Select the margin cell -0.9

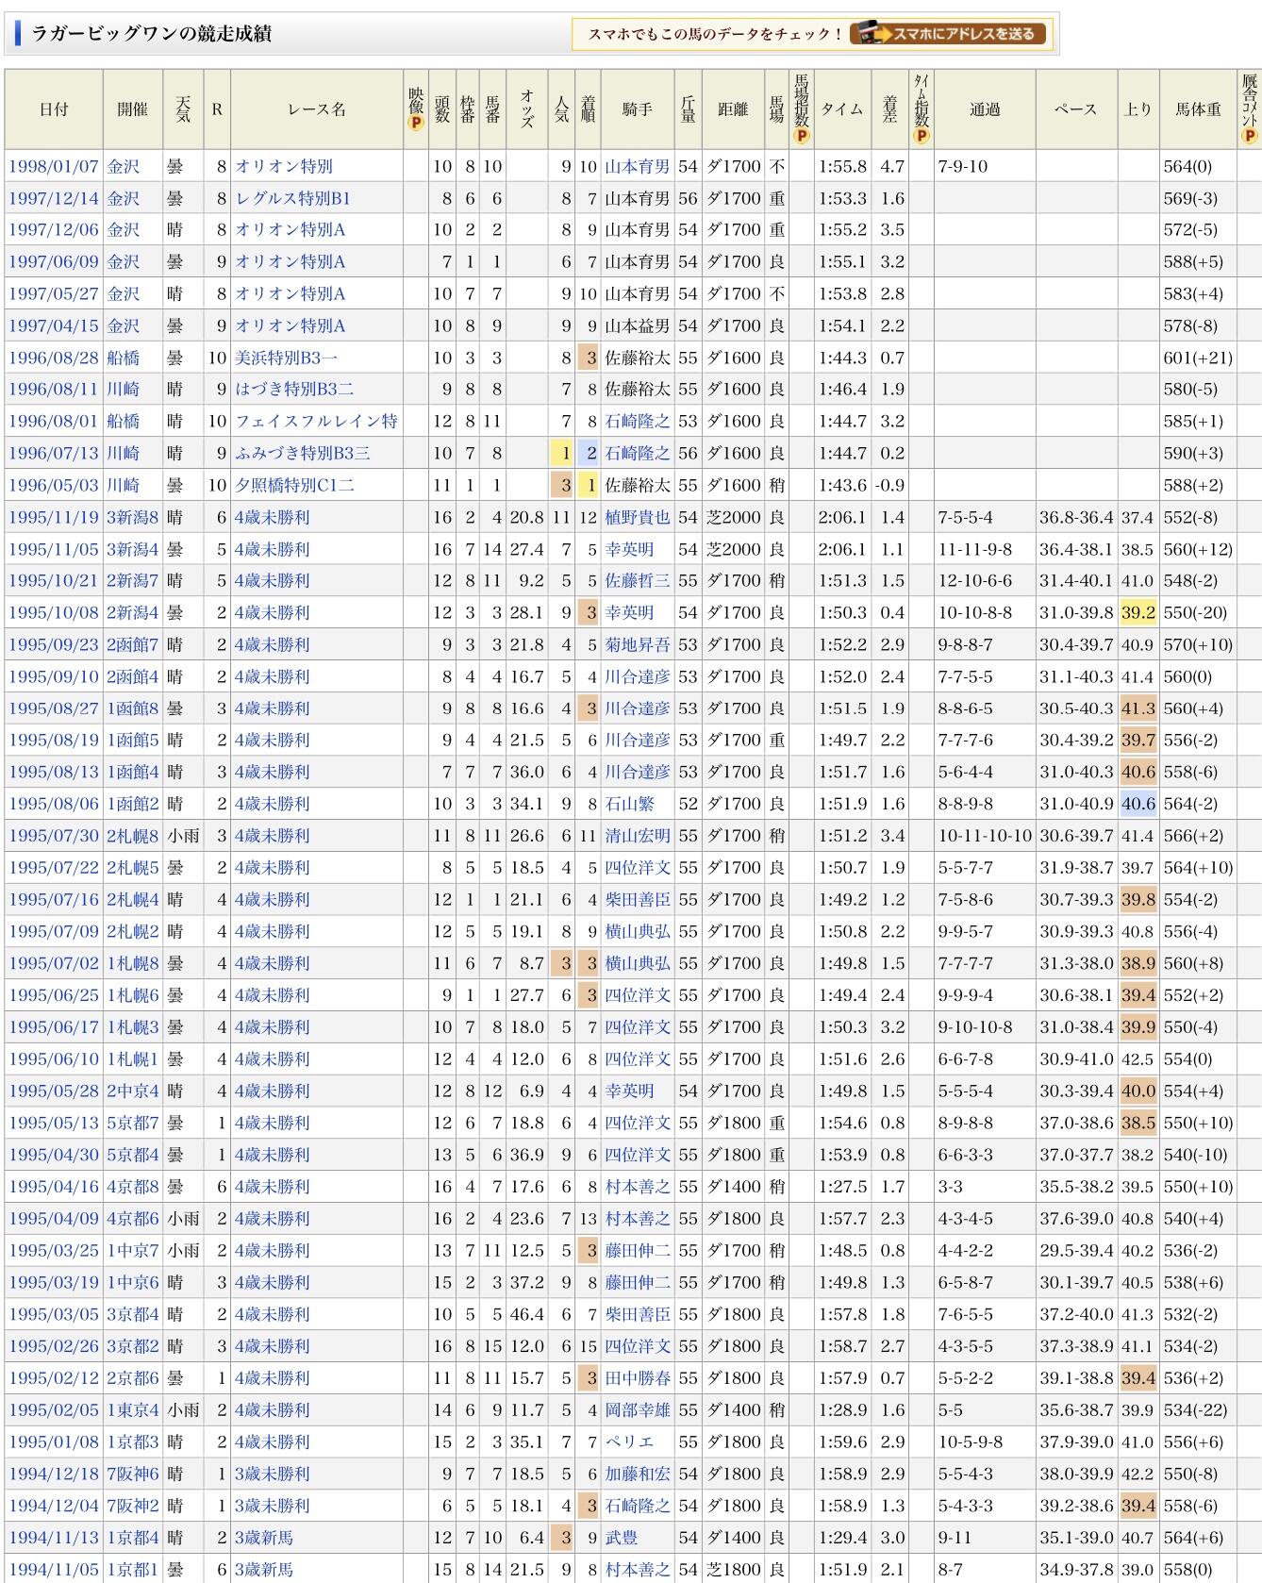[890, 485]
